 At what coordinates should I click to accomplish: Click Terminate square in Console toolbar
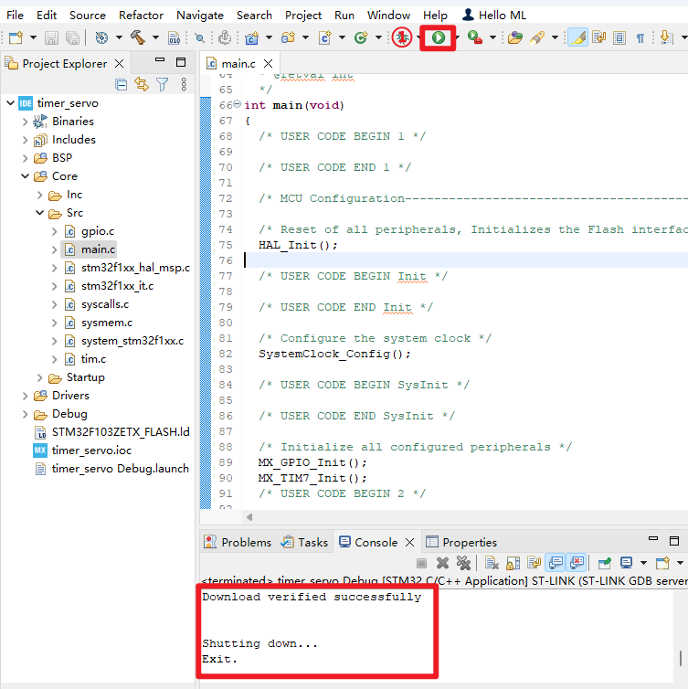[x=421, y=563]
